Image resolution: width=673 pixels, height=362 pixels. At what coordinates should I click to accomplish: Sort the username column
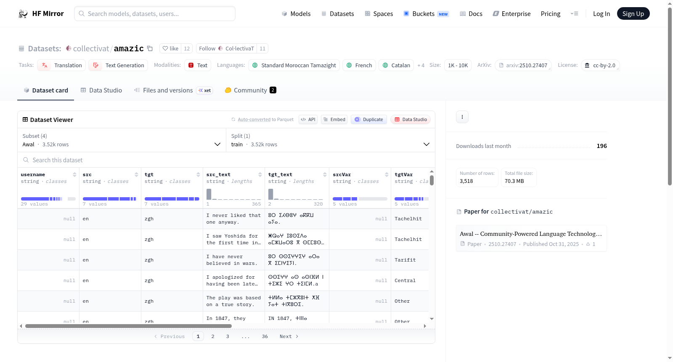pos(74,174)
